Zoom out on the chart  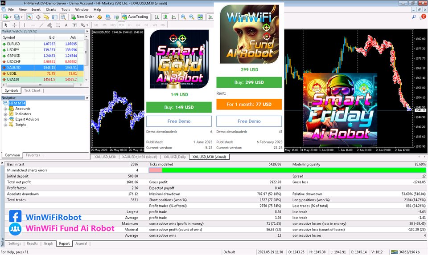click(x=192, y=17)
